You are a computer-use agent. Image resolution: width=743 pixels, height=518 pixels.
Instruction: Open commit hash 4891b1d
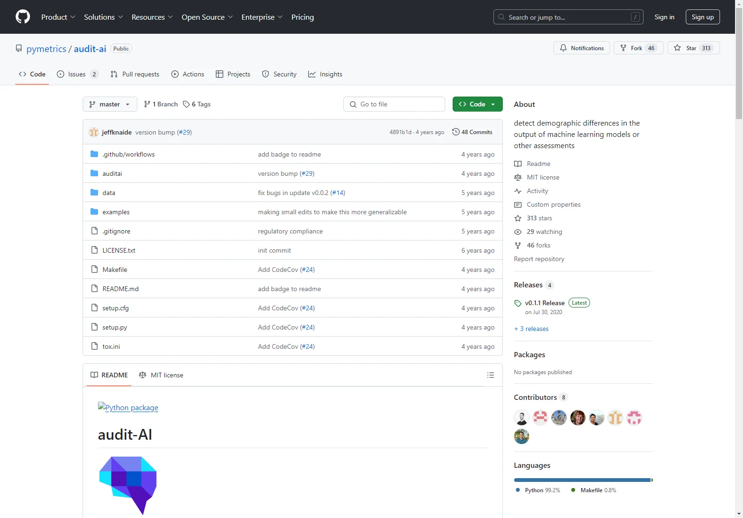click(x=400, y=132)
